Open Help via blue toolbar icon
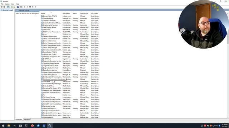This screenshot has width=229, height=128. click(18, 7)
